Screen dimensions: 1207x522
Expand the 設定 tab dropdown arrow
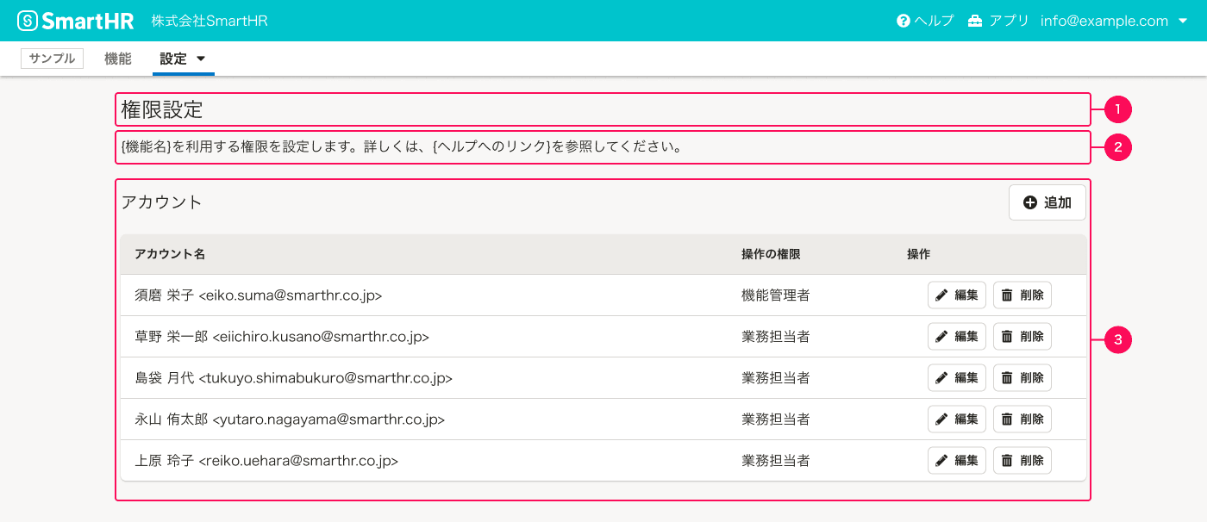[x=201, y=59]
